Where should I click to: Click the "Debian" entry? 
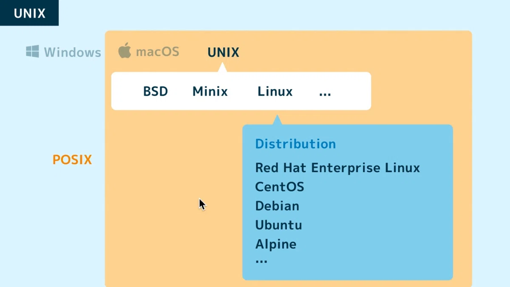point(277,206)
